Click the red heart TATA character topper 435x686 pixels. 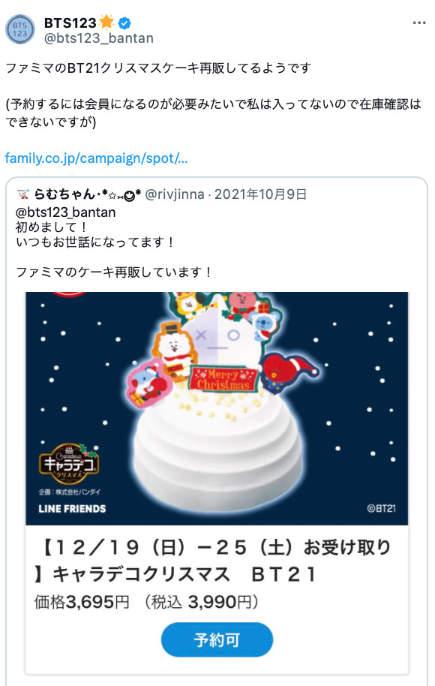289,372
